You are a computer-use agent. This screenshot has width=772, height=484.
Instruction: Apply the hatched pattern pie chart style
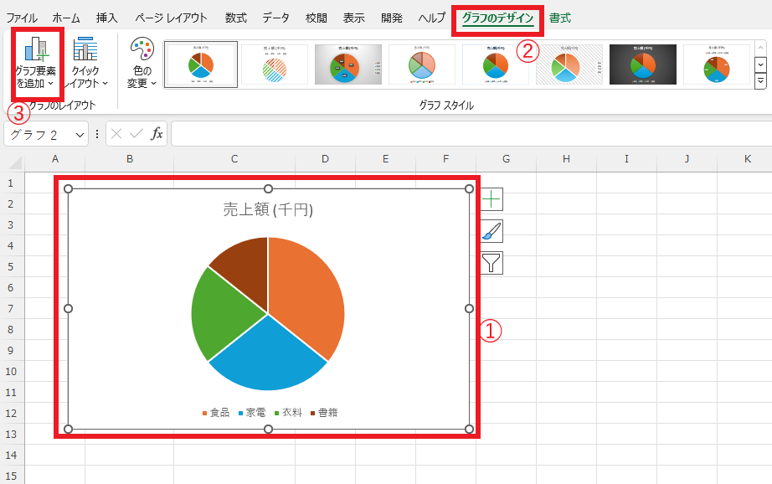coord(275,64)
